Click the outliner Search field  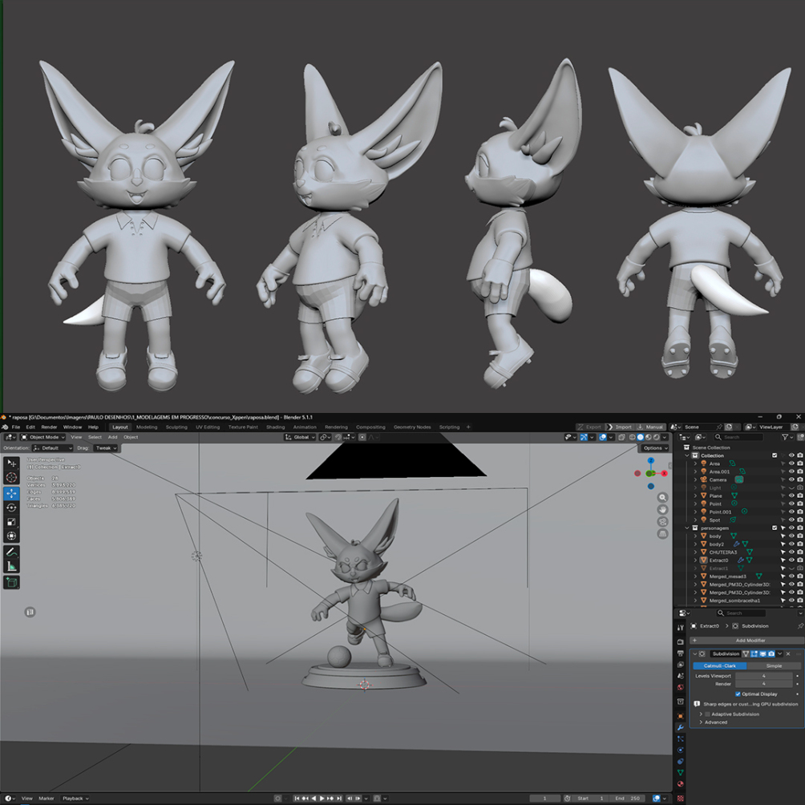click(738, 437)
